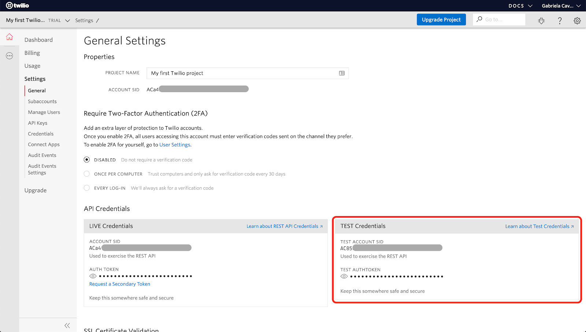Viewport: 586px width, 332px height.
Task: Open the debugger bug icon
Action: point(541,20)
